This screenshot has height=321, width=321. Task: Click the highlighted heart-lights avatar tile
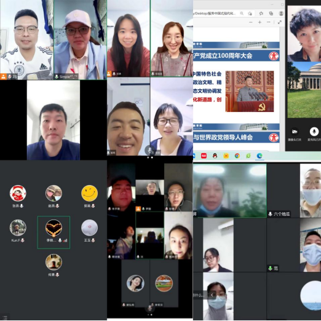point(53,232)
